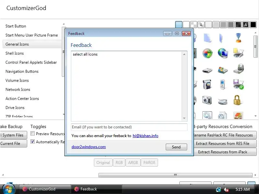Click the PARGB format button

[x=149, y=163]
